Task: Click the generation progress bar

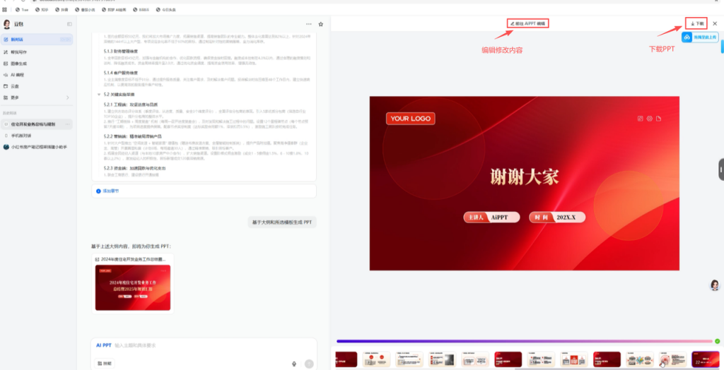Action: pyautogui.click(x=525, y=341)
